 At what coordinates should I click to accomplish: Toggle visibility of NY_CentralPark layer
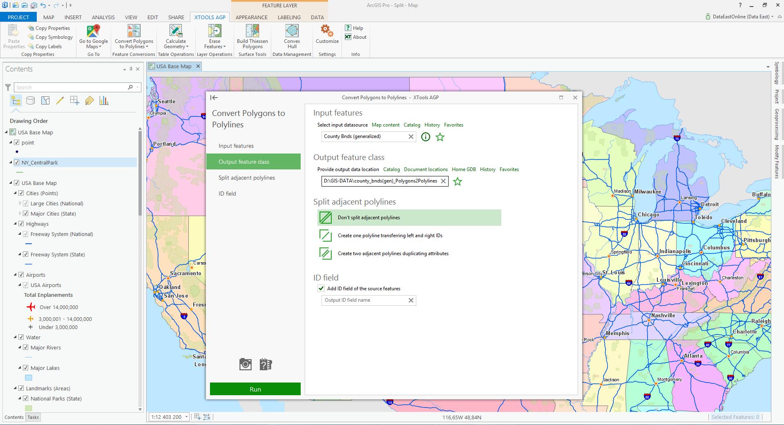(x=17, y=162)
